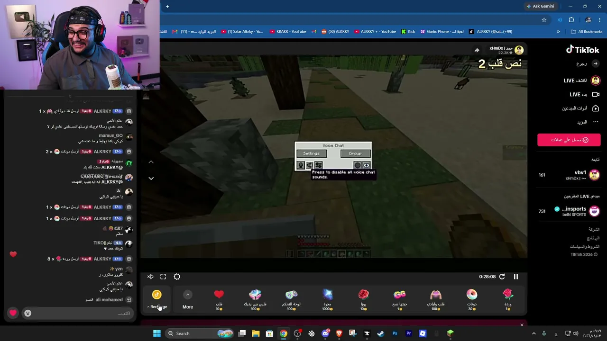
Task: Open the KRAKR - YouTube bookmark
Action: [x=288, y=32]
